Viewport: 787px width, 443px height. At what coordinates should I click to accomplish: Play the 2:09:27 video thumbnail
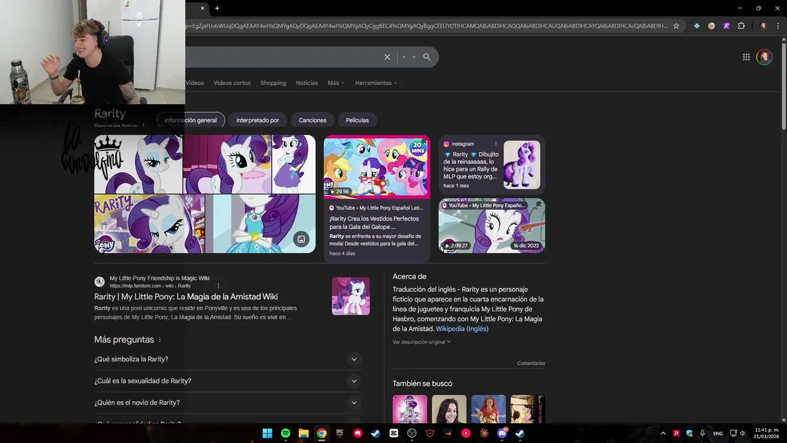(491, 225)
